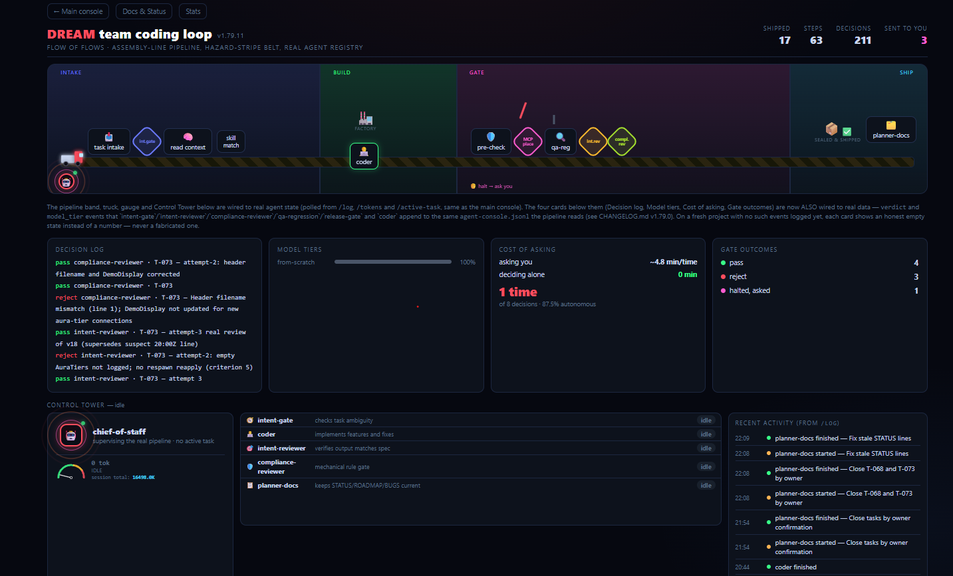Click the planner-docs agent row icon
953x576 pixels.
pyautogui.click(x=250, y=486)
